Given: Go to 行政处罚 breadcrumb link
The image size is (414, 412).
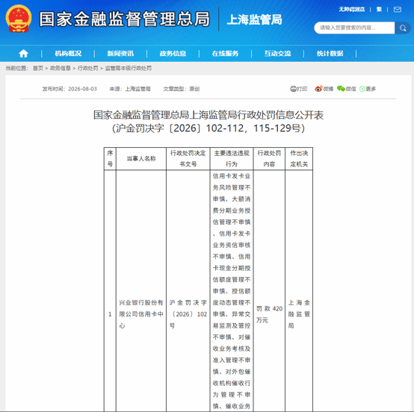Looking at the screenshot, I should click(x=87, y=69).
